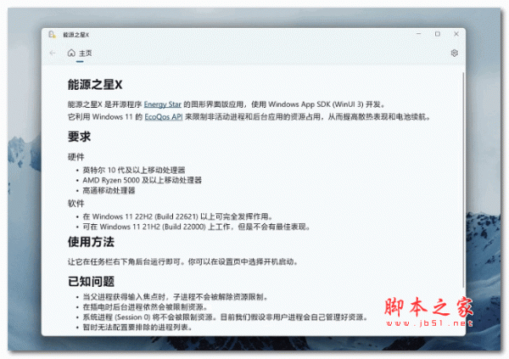Click the window title text 能源之星X
The image size is (509, 359).
[76, 35]
